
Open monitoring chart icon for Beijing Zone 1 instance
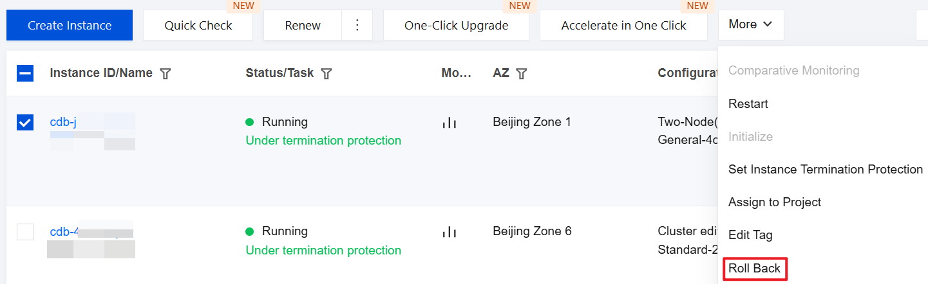point(449,122)
